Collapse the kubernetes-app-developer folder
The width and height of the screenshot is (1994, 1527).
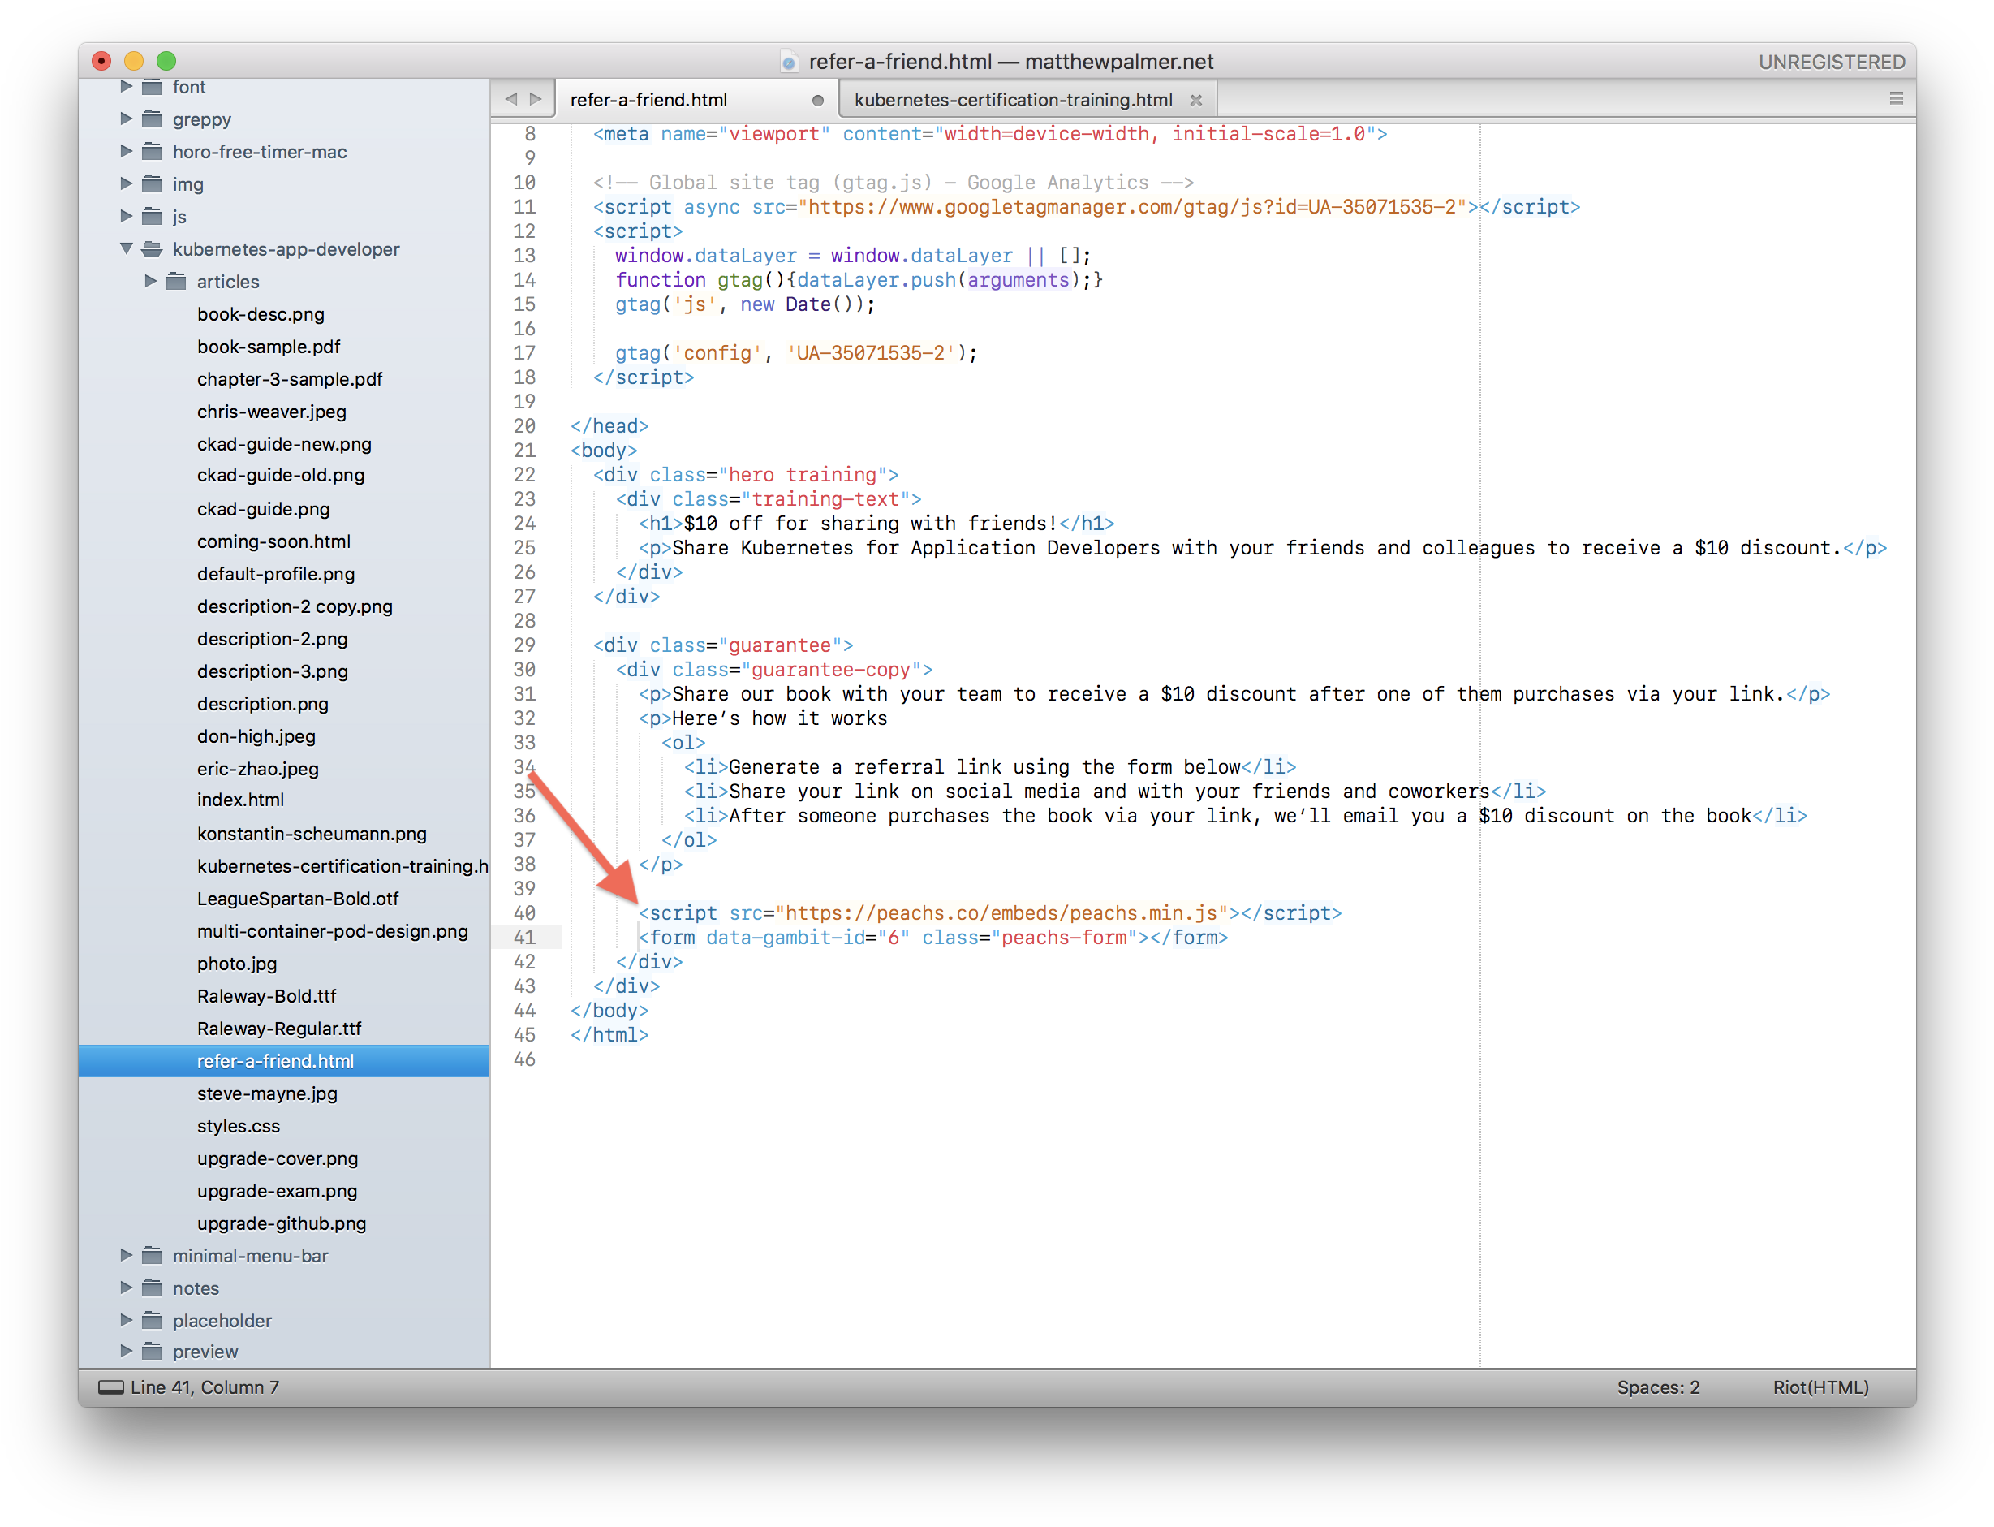(127, 248)
